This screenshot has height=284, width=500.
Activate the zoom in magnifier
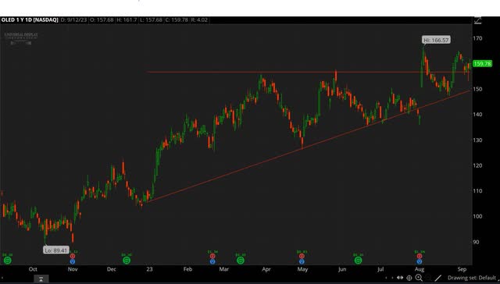(419, 278)
